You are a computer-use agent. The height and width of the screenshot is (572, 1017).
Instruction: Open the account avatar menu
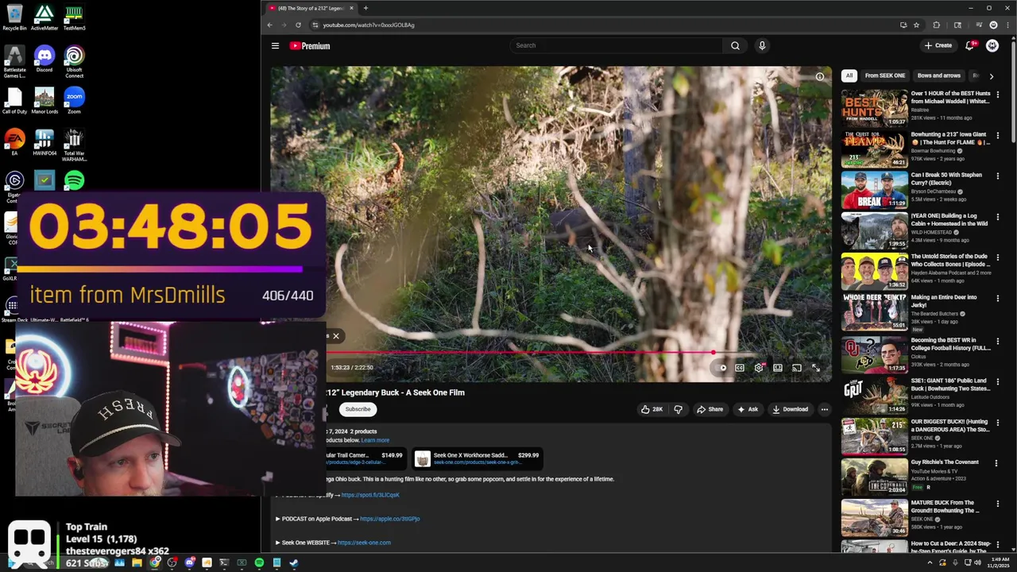pos(992,45)
